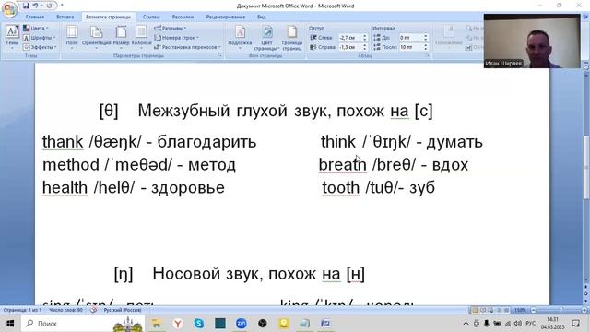Open Yandex Browser from the taskbar
This screenshot has height=332, width=590.
tap(178, 324)
